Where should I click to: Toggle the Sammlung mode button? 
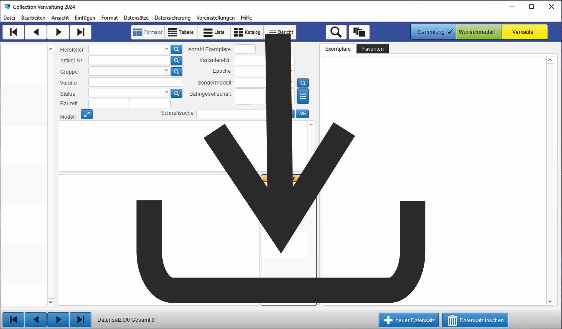click(x=433, y=32)
